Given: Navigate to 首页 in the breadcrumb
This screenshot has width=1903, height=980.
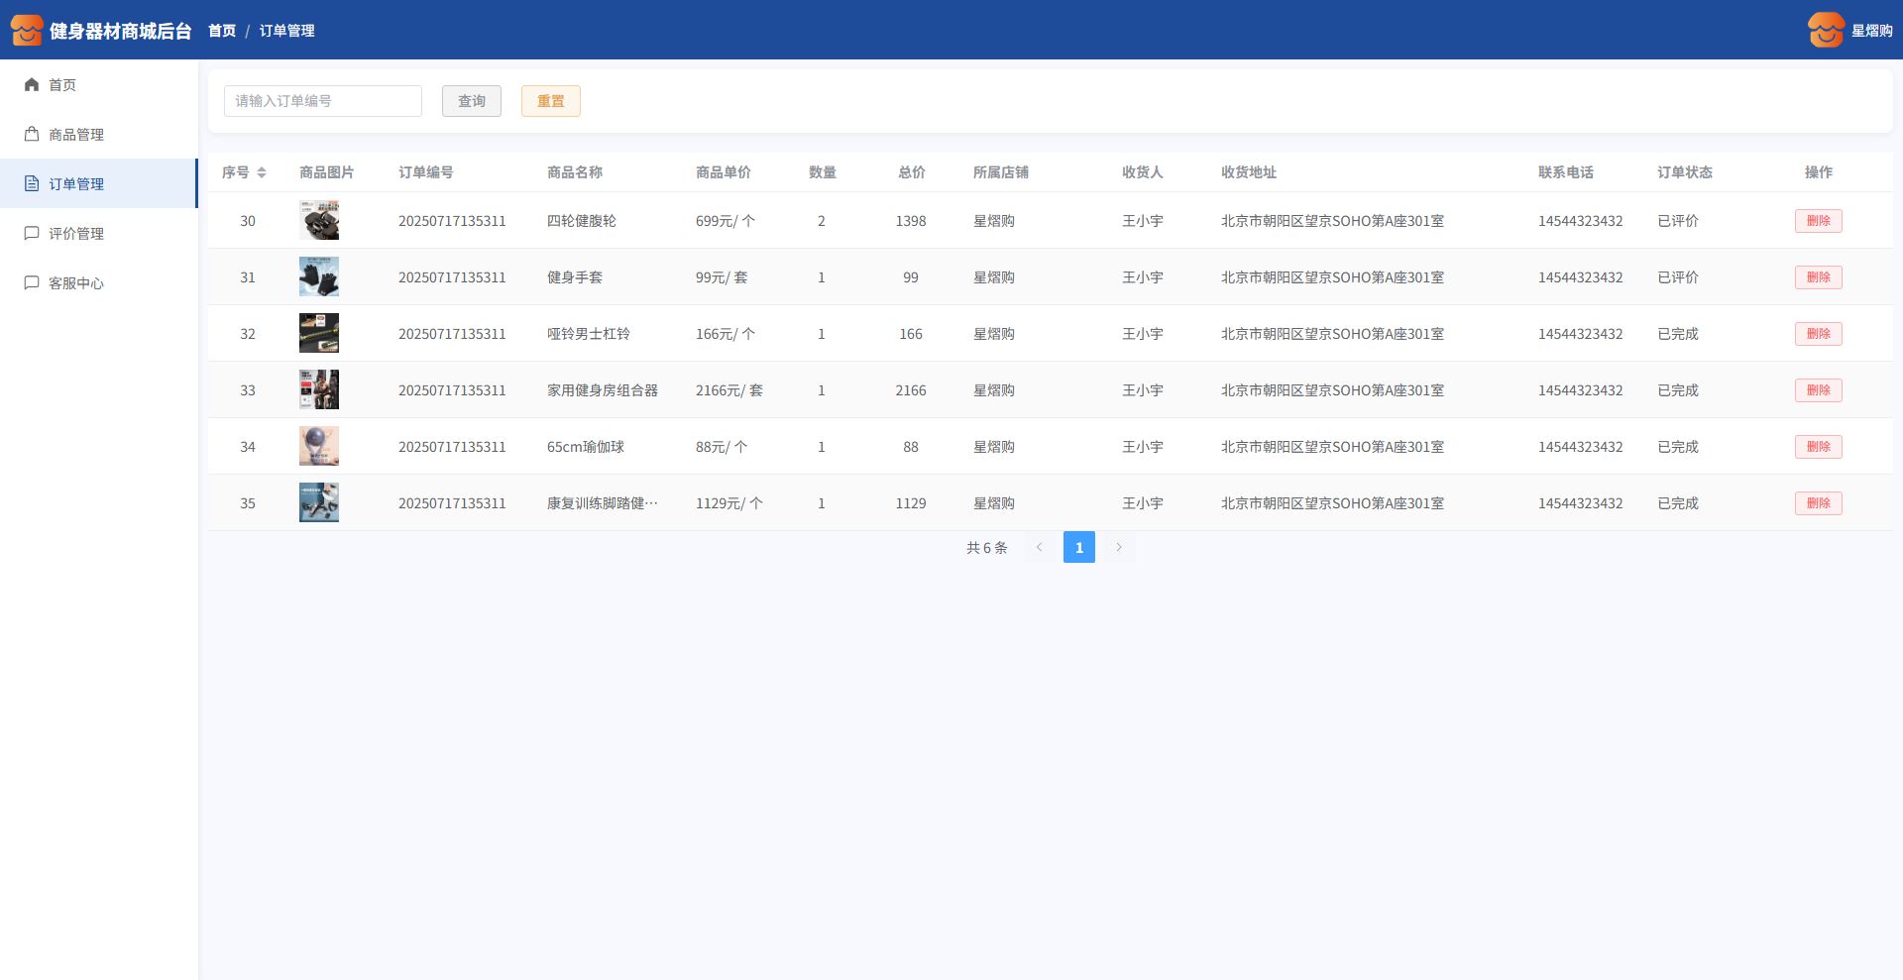Looking at the screenshot, I should [222, 31].
